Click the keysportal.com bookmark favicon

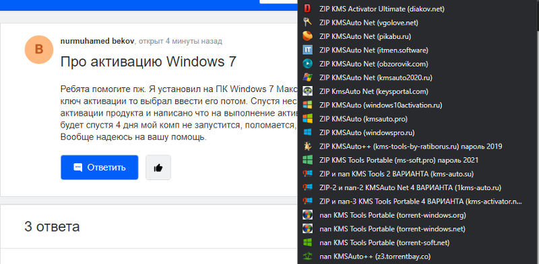click(307, 91)
